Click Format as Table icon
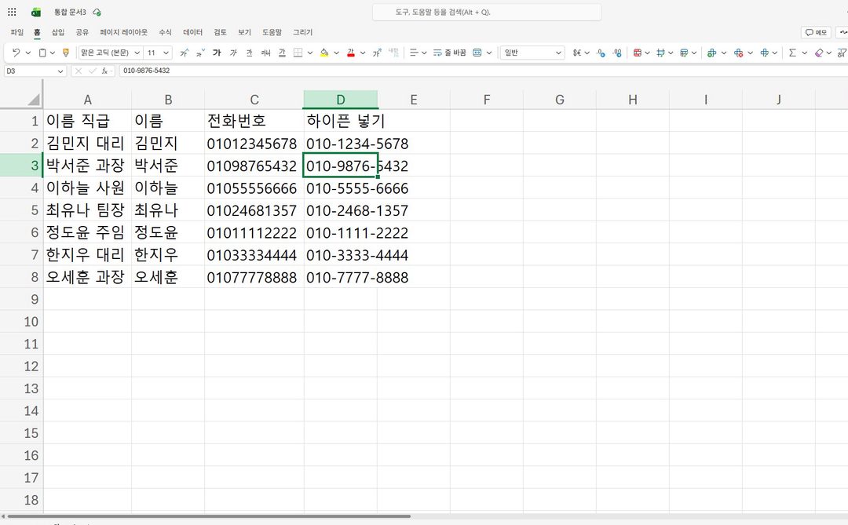848x525 pixels. click(x=684, y=53)
